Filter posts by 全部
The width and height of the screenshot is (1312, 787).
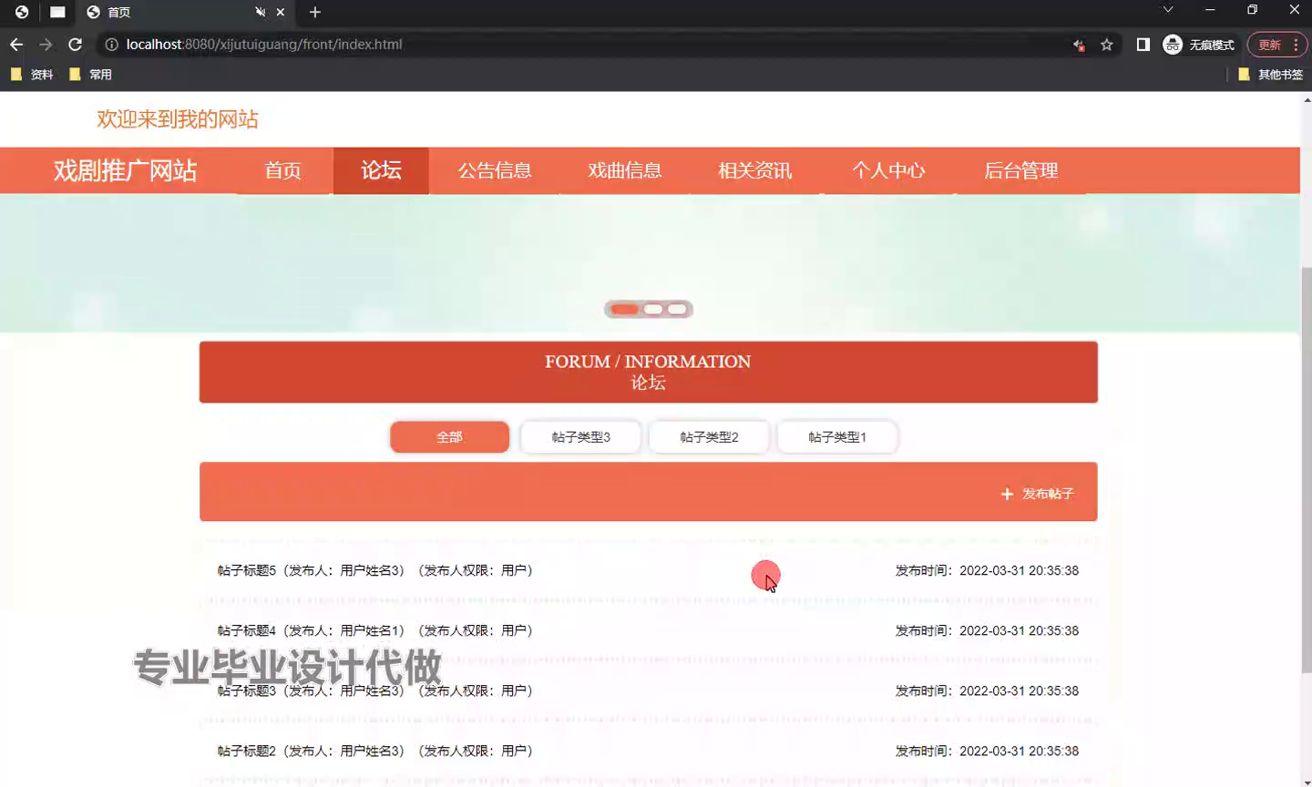tap(449, 437)
